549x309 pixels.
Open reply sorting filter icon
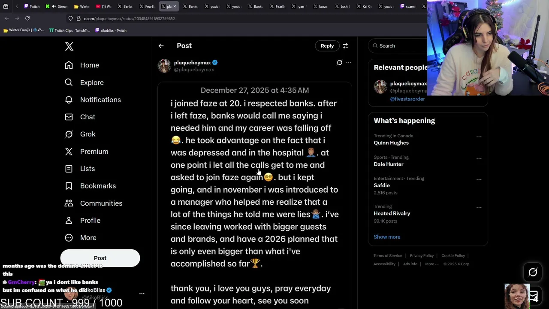point(346,46)
